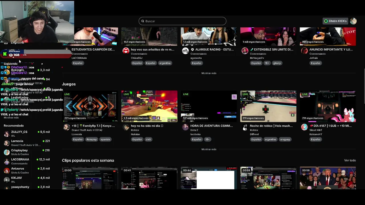
Task: Select the 18+ tag on ivobeka's card
Action: [207, 140]
